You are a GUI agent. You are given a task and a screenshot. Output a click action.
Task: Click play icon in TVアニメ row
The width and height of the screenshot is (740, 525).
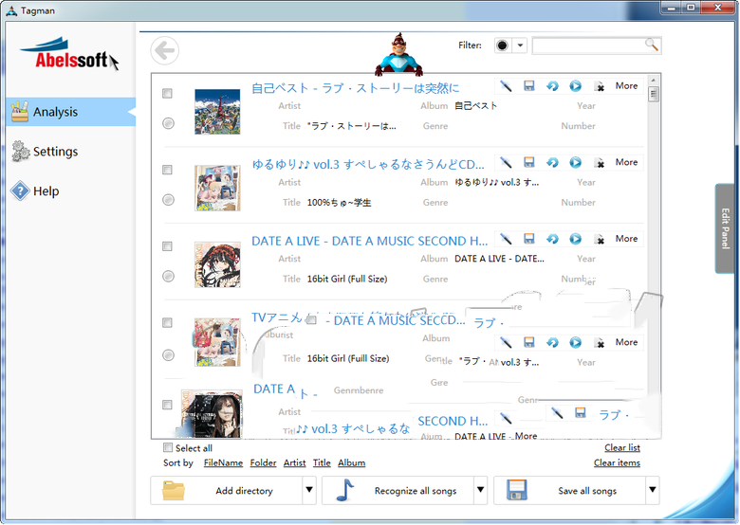point(575,343)
